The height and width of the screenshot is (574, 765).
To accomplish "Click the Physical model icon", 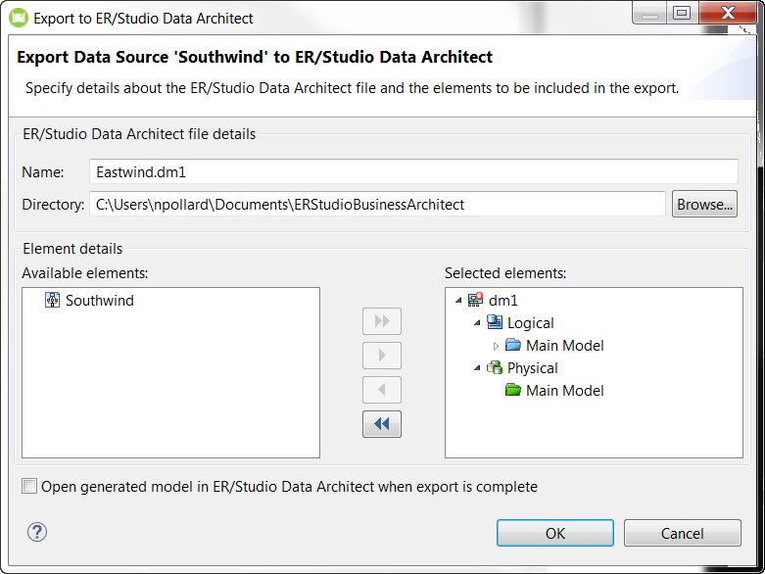I will point(495,367).
